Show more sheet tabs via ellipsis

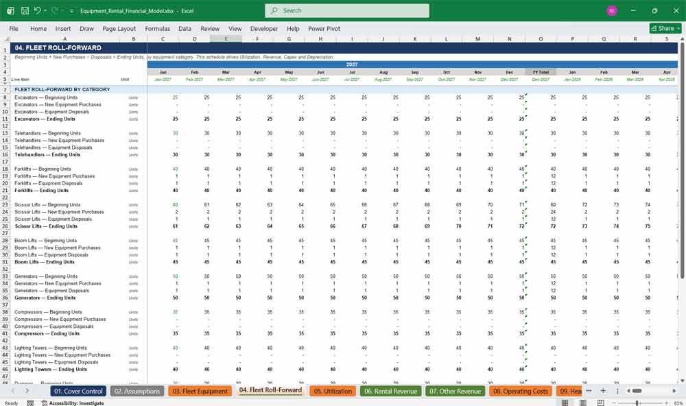589,391
